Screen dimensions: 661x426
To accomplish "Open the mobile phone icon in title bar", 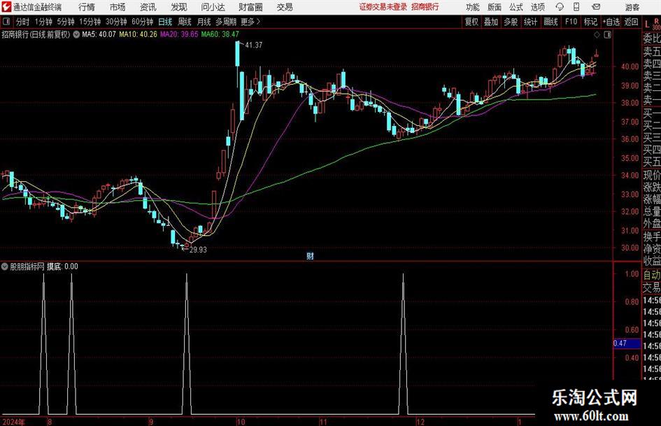I will (x=576, y=7).
